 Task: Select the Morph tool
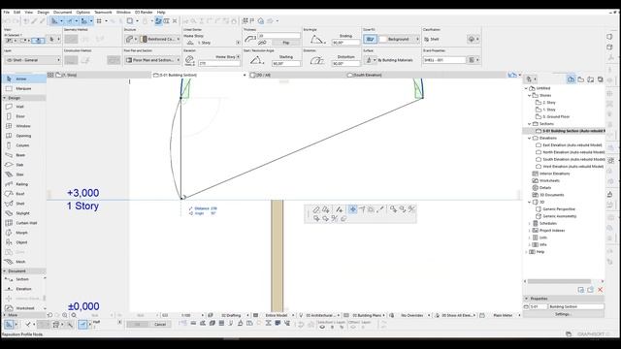click(23, 233)
